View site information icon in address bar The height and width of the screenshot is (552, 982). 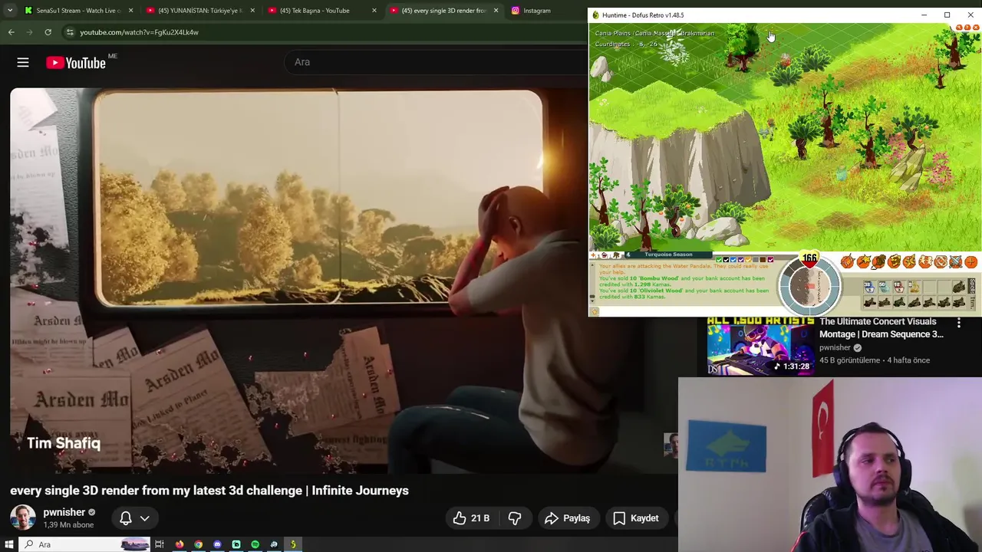click(x=70, y=32)
